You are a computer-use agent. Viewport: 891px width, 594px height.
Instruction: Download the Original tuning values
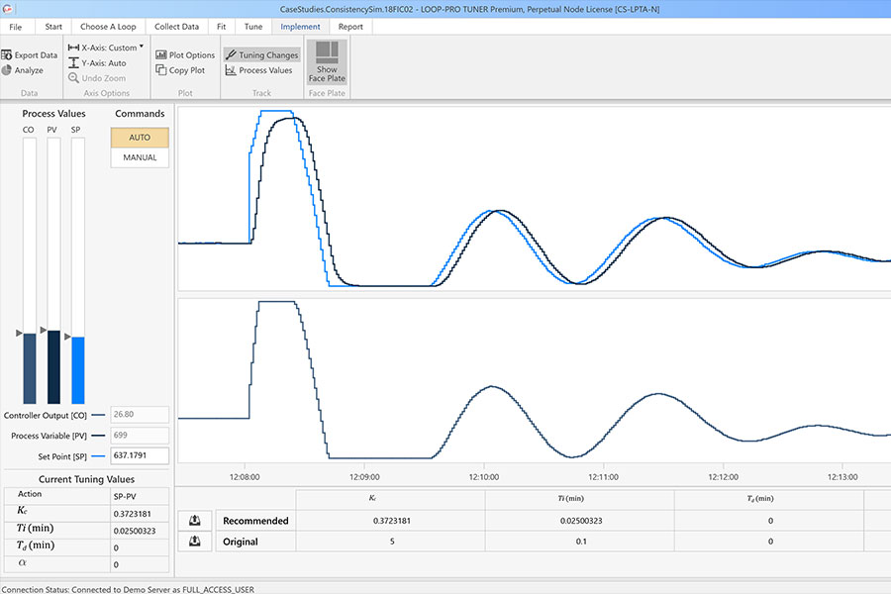coord(194,542)
